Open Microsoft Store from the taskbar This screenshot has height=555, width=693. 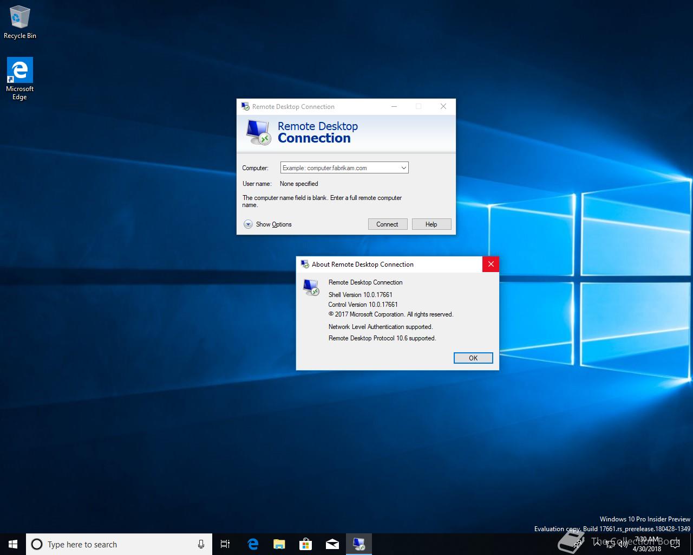click(x=305, y=544)
